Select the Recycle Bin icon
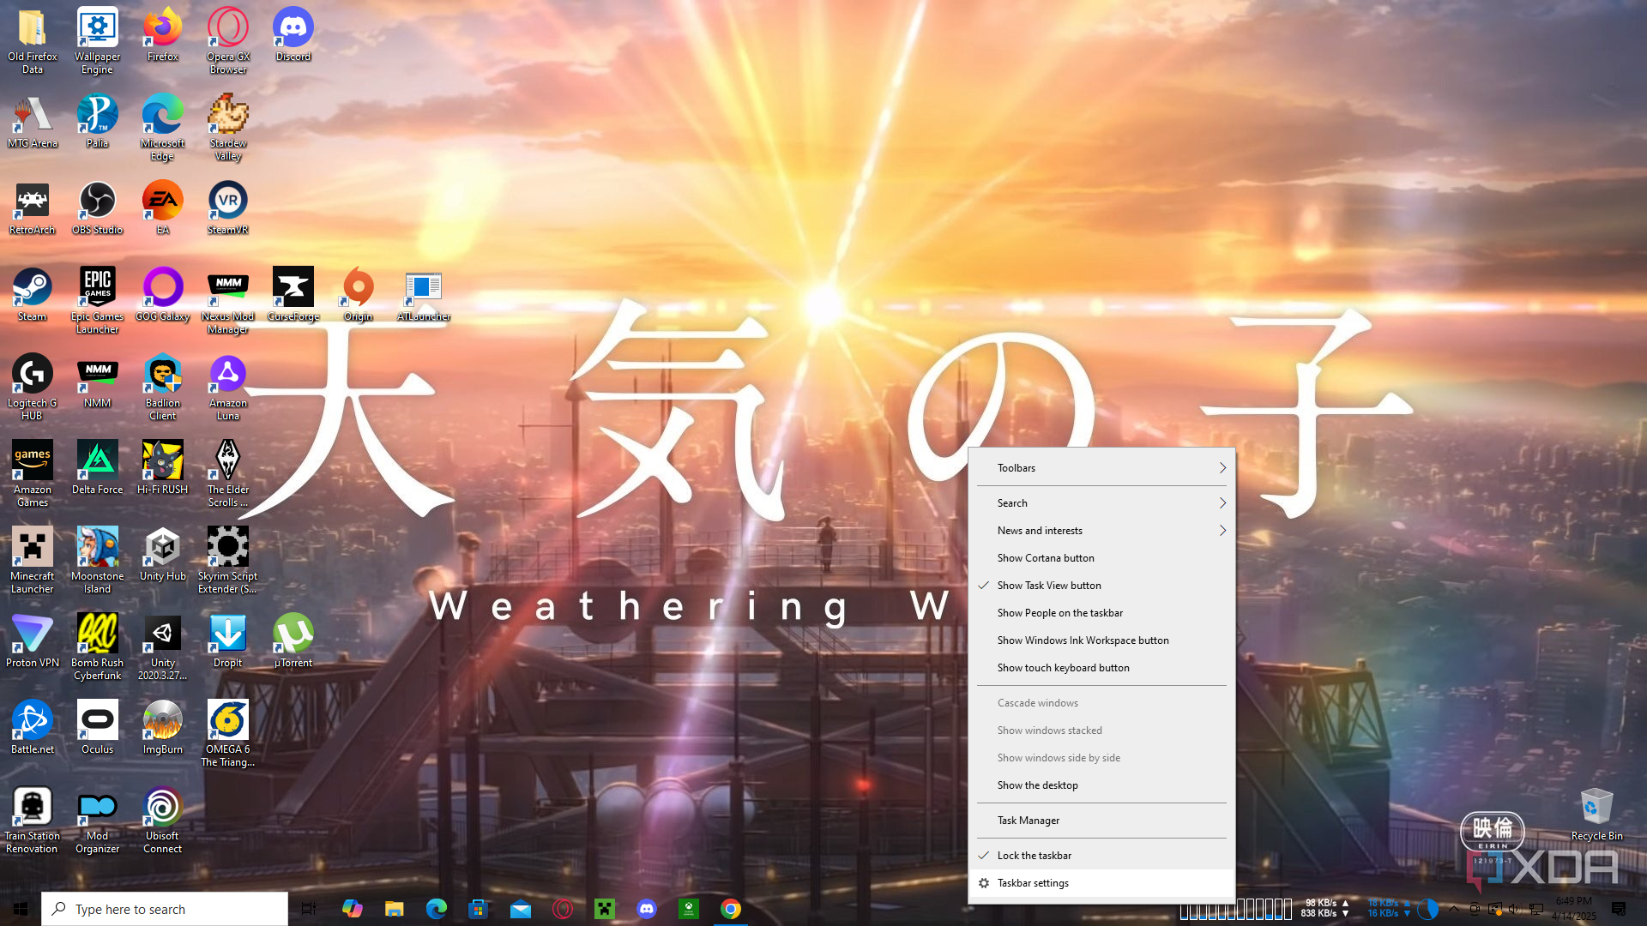The height and width of the screenshot is (926, 1647). tap(1596, 814)
